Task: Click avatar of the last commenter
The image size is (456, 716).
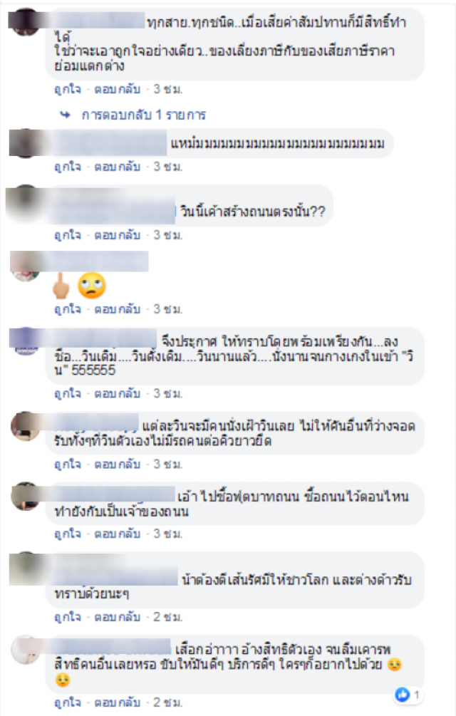Action: pos(25,649)
